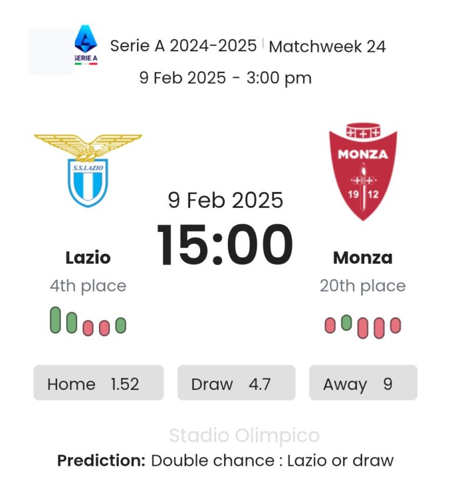Image resolution: width=452 pixels, height=497 pixels.
Task: Click the Lazio eagle crest
Action: click(x=88, y=170)
